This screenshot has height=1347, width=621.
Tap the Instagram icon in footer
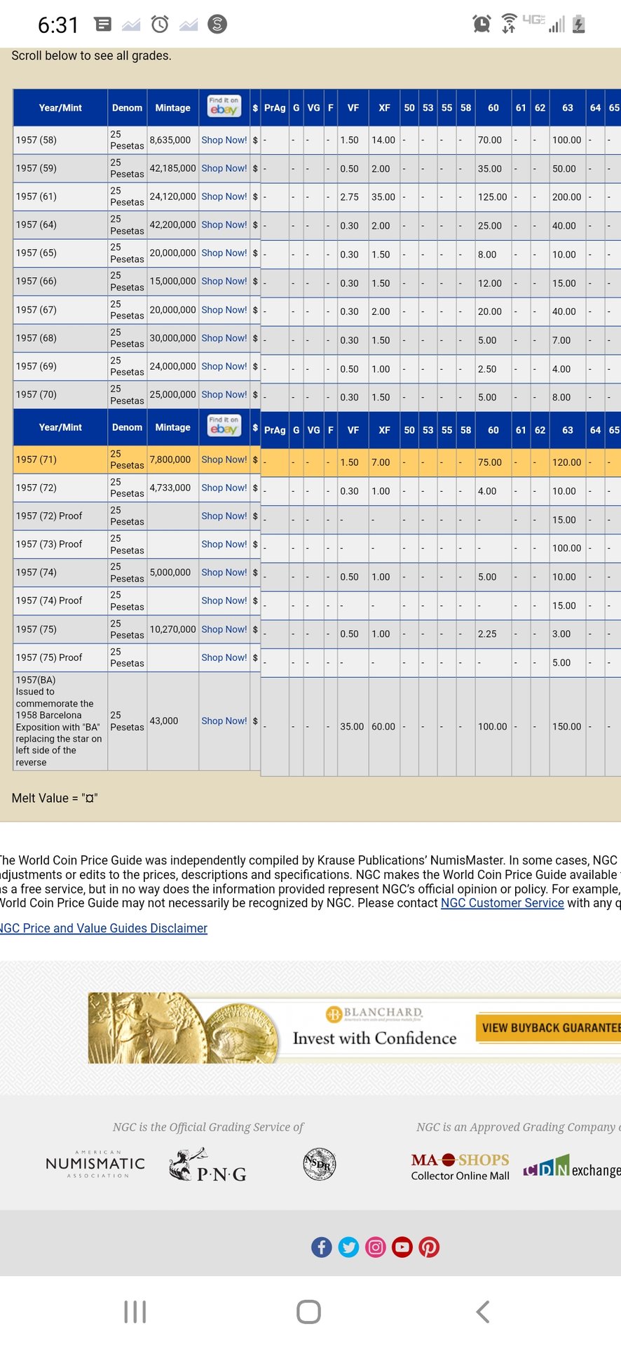(x=376, y=1247)
